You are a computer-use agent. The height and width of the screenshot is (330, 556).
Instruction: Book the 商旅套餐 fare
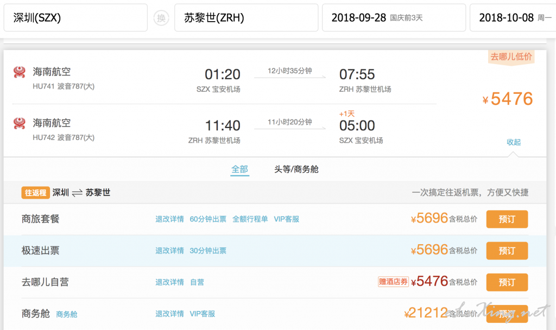507,219
